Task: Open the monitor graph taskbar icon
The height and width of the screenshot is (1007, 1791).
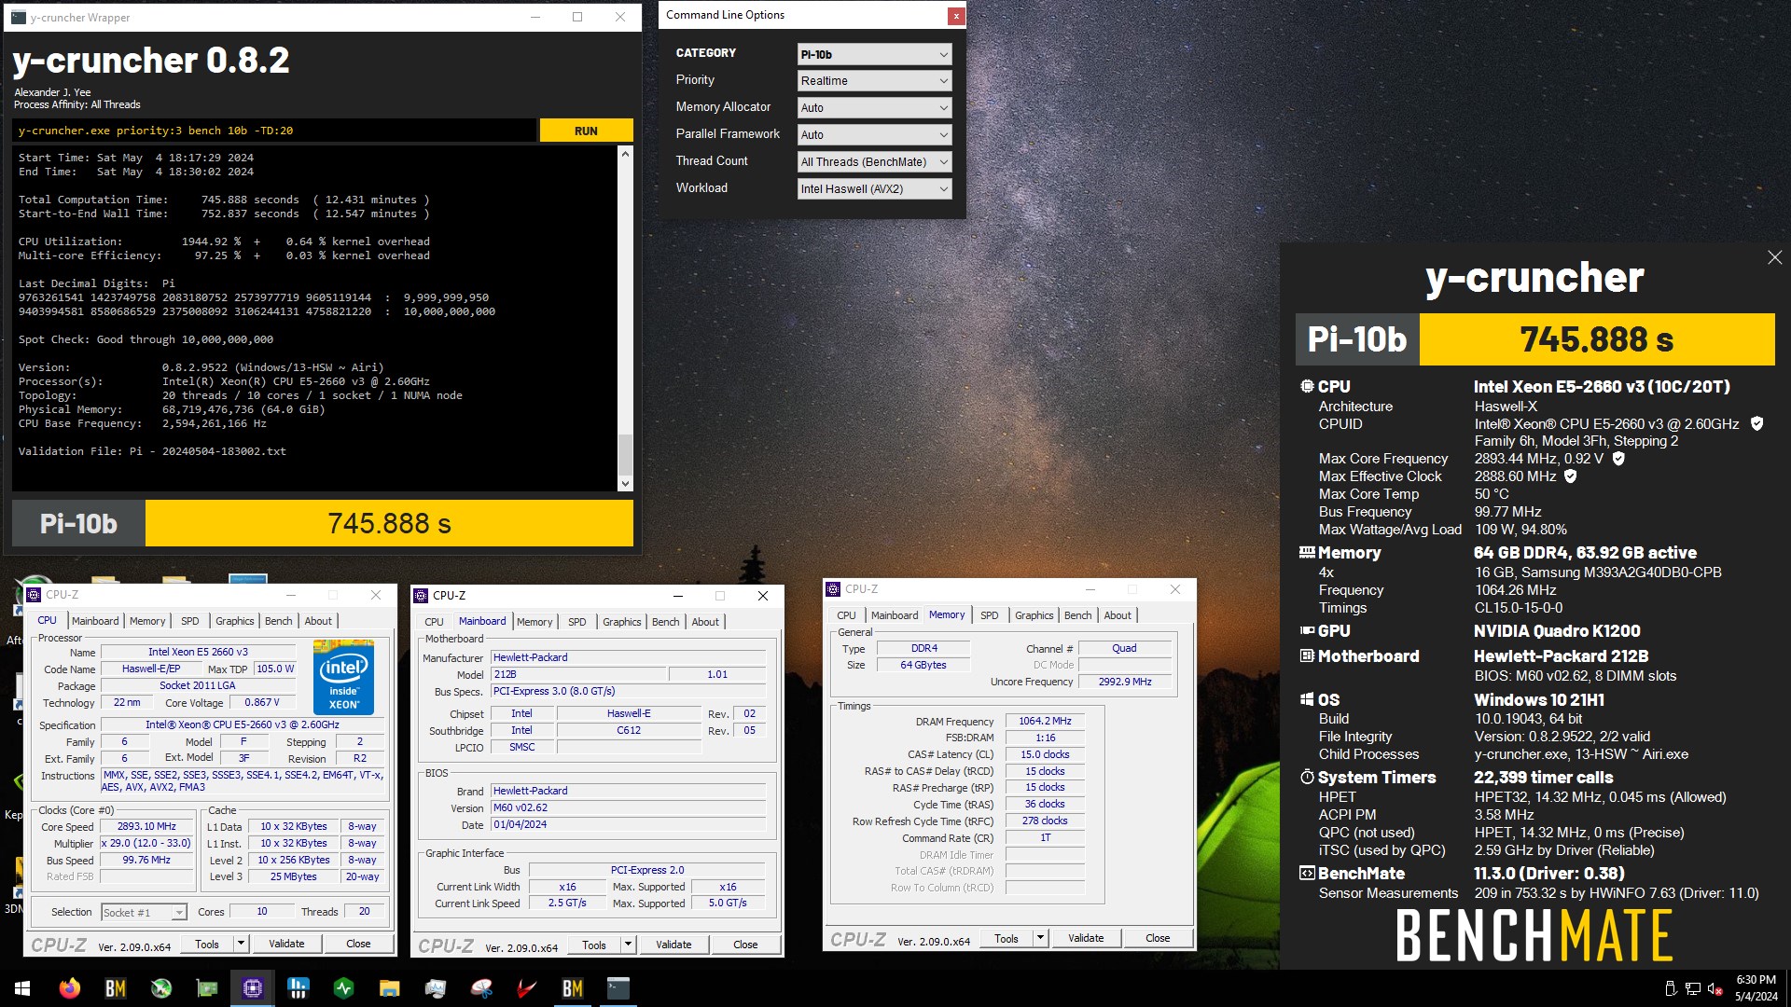Action: (x=436, y=988)
